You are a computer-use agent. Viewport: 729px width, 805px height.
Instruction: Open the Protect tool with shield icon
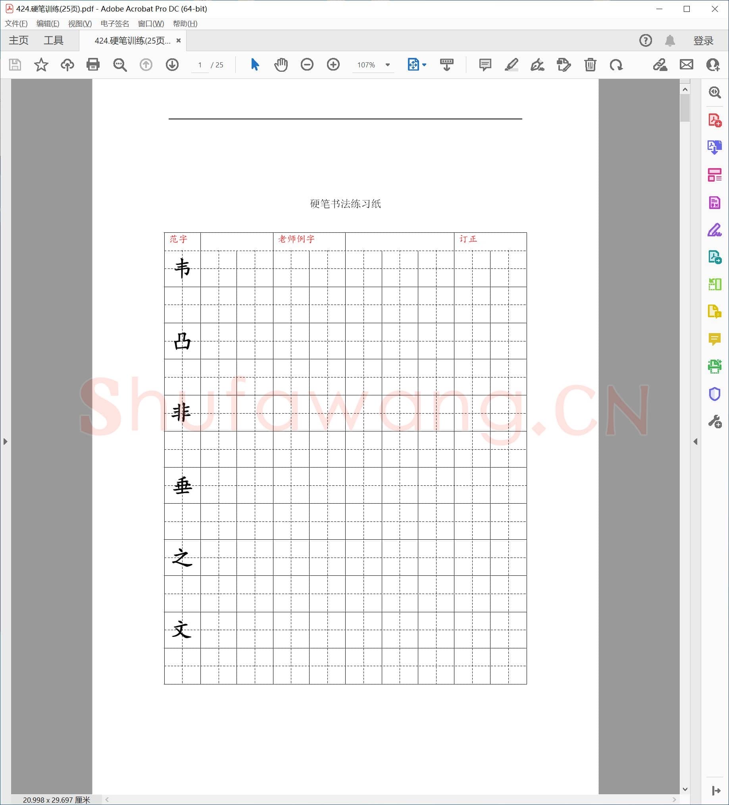(x=716, y=394)
